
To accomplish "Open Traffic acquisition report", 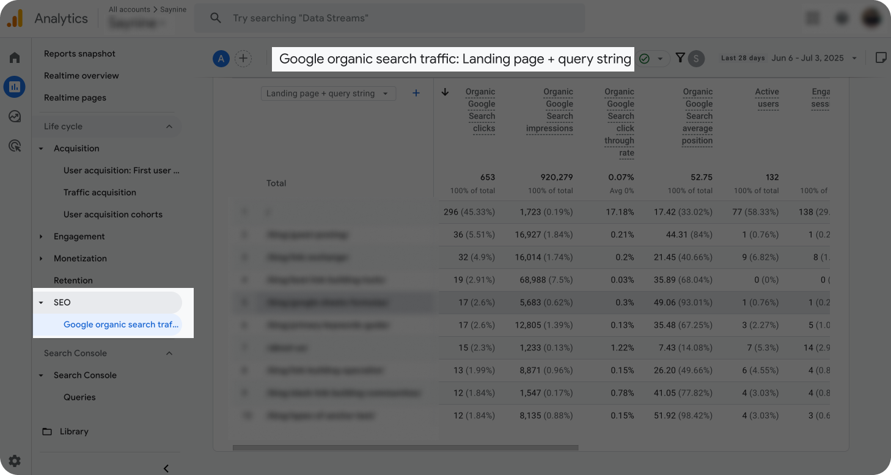I will point(100,193).
